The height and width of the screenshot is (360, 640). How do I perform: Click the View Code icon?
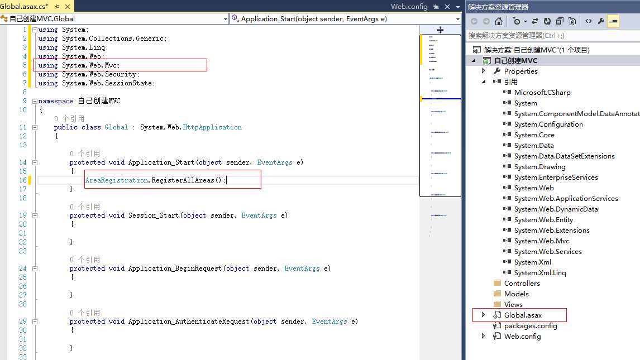(589, 21)
